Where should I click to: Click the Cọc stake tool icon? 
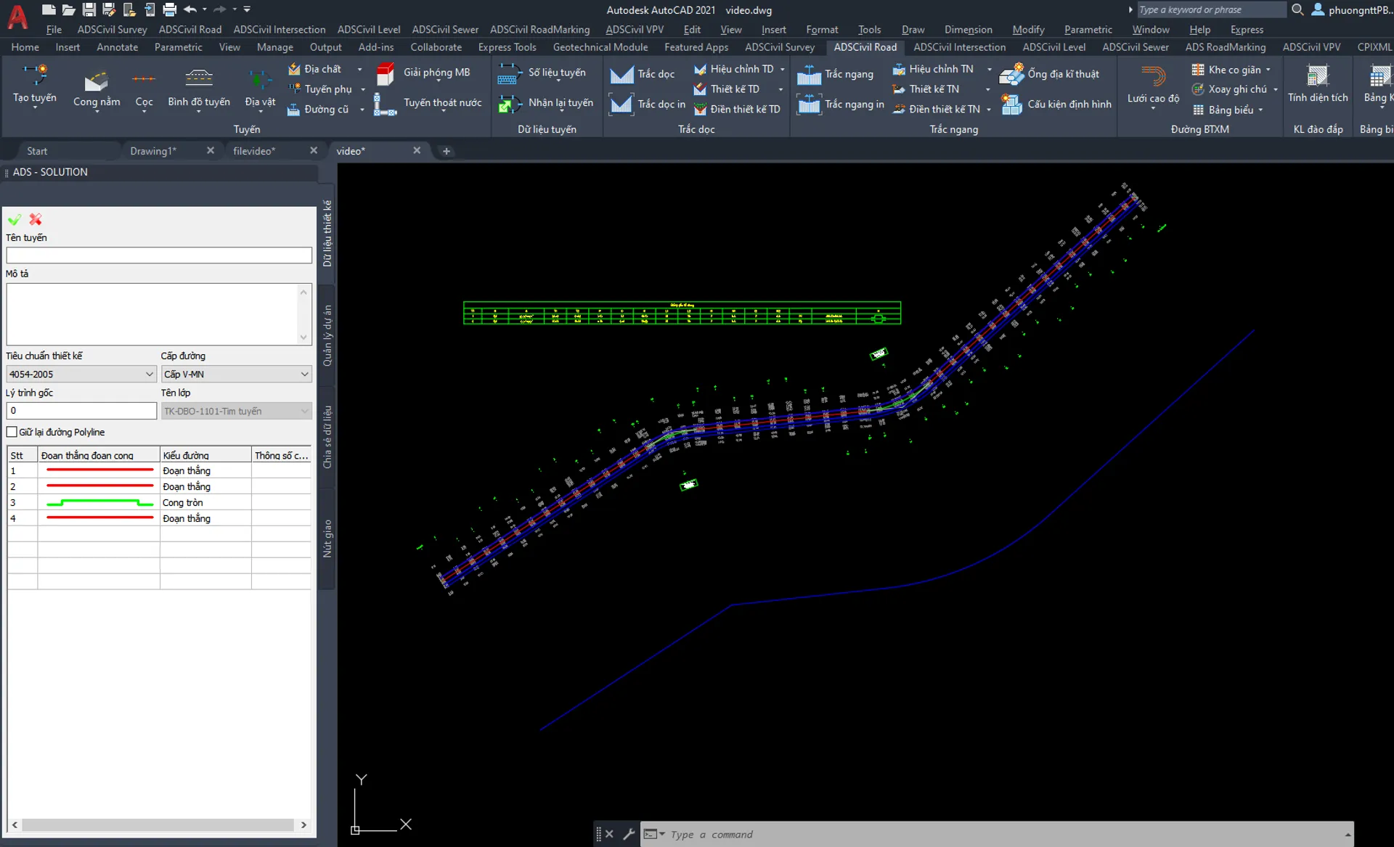coord(144,78)
